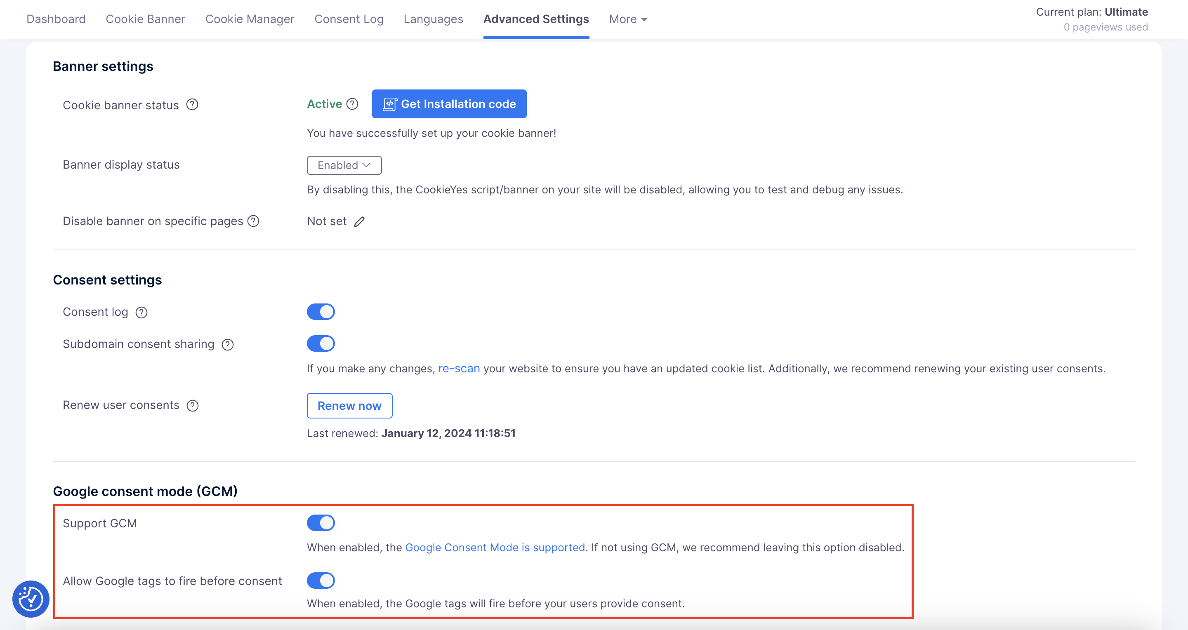Toggle Allow Google tags to fire before consent
The width and height of the screenshot is (1188, 630).
pyautogui.click(x=321, y=580)
